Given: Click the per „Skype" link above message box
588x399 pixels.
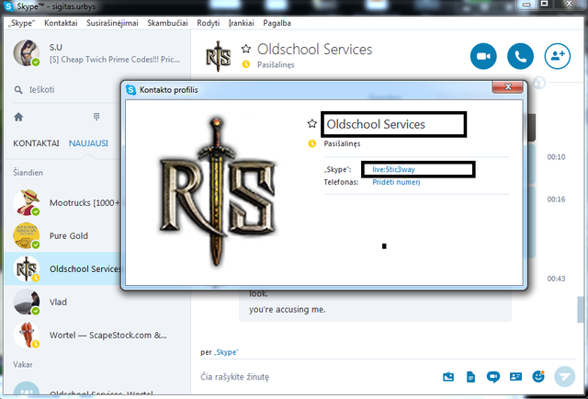Looking at the screenshot, I should [x=226, y=352].
